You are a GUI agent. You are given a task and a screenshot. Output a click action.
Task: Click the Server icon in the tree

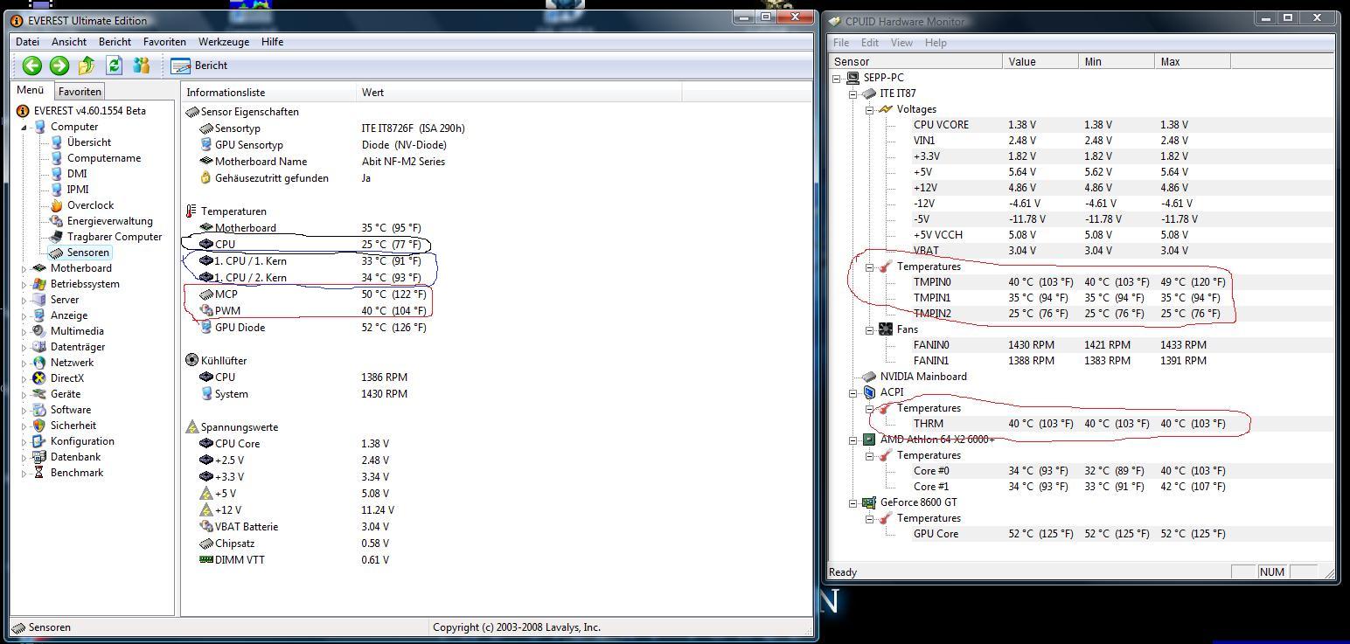tap(39, 300)
